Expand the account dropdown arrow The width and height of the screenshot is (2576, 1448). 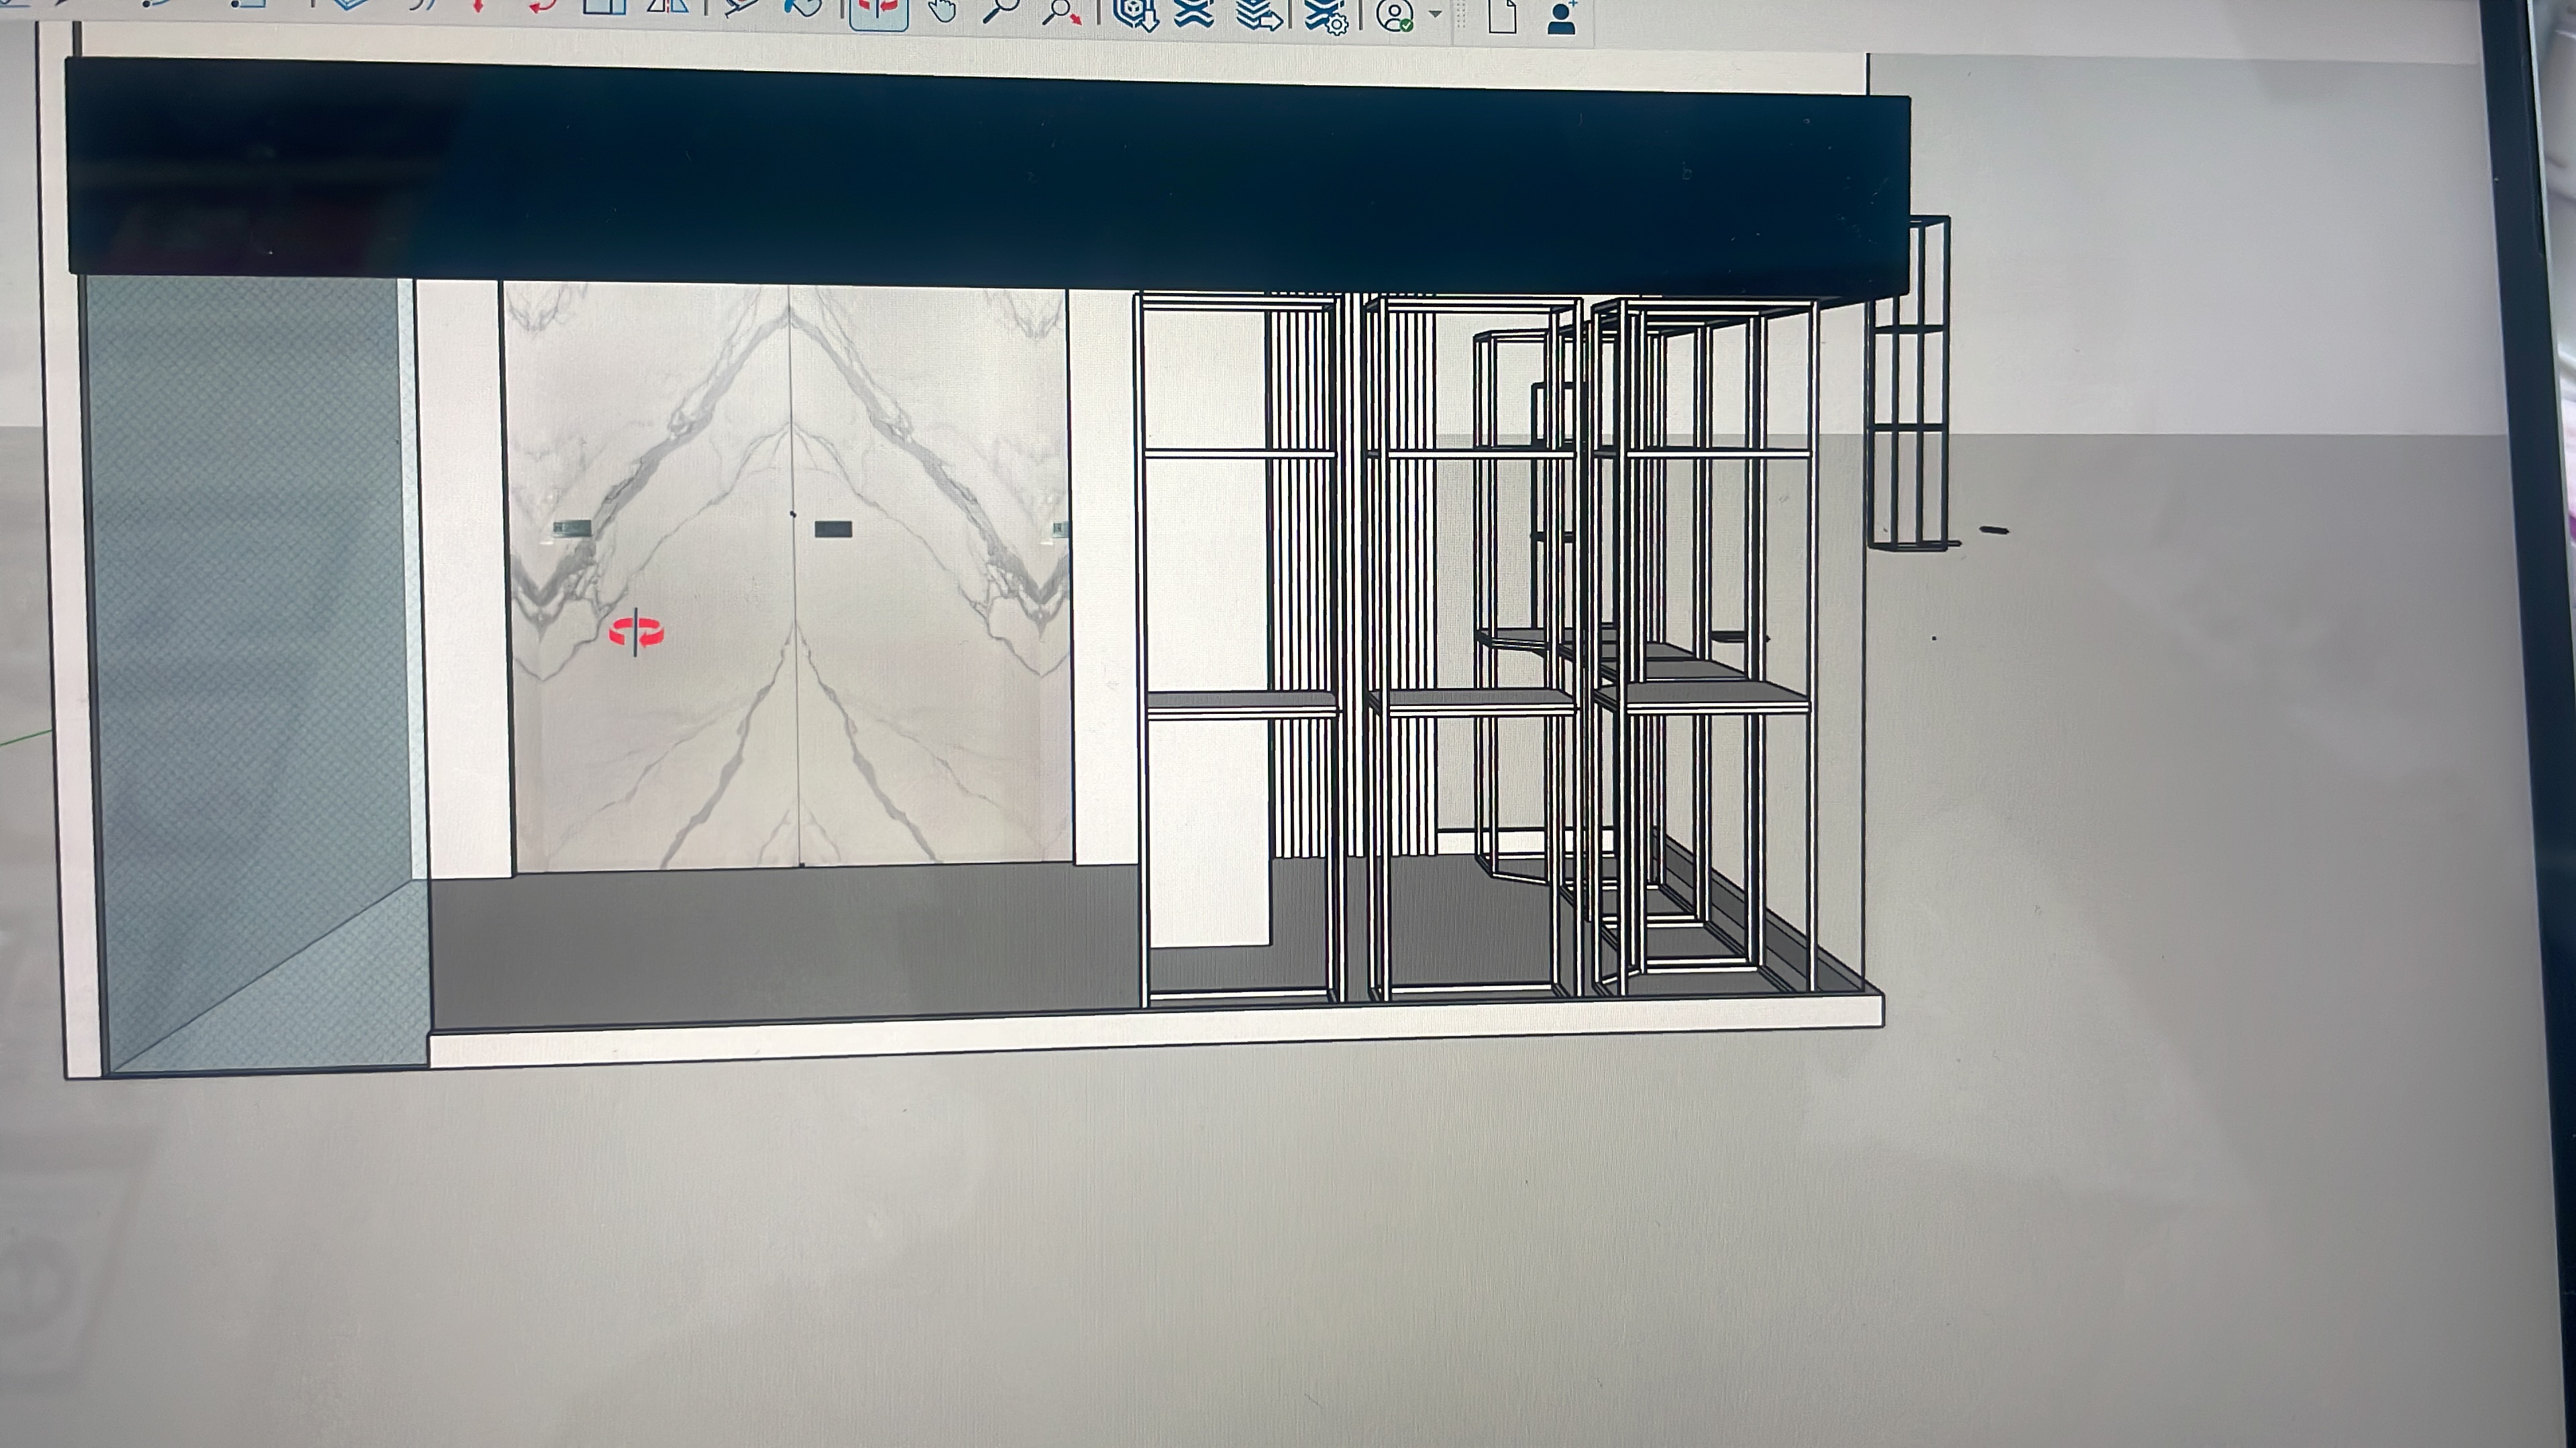[x=1436, y=14]
